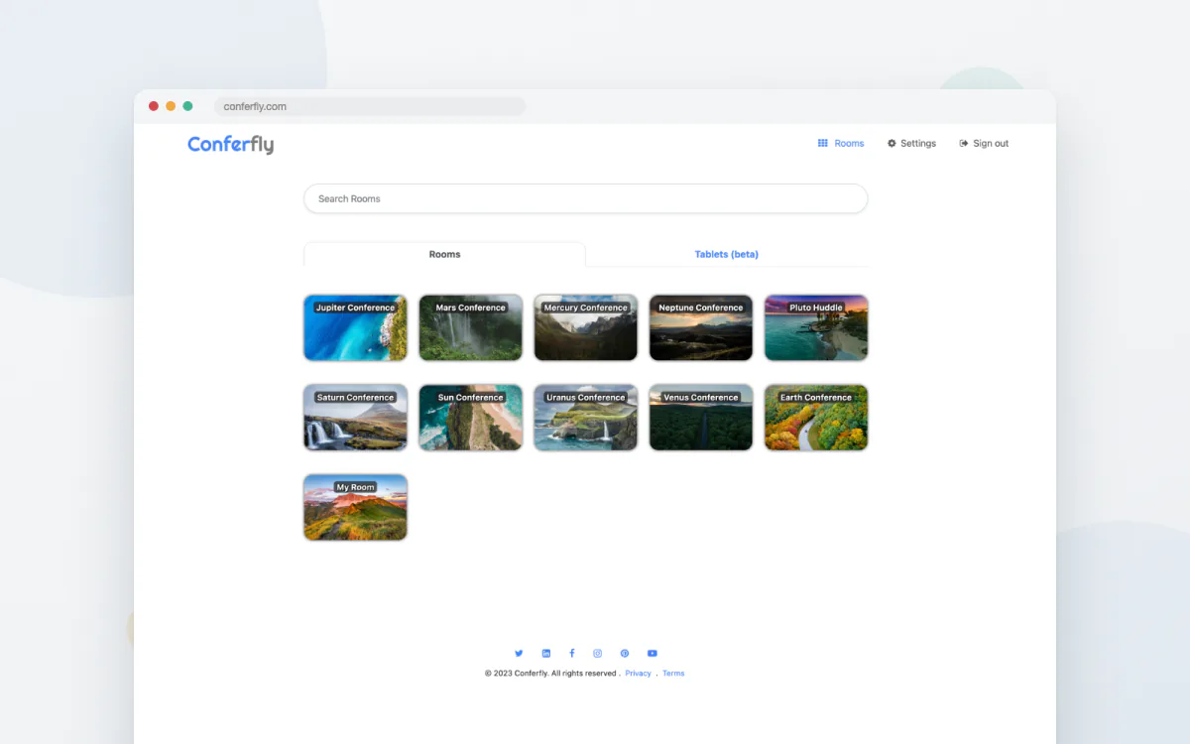This screenshot has width=1190, height=744.
Task: Click the red close window dot
Action: click(154, 106)
